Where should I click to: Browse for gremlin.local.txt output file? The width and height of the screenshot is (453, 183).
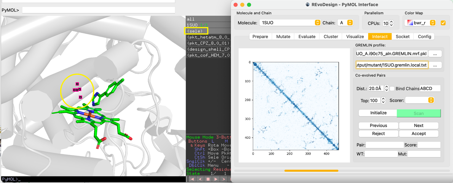(435, 65)
